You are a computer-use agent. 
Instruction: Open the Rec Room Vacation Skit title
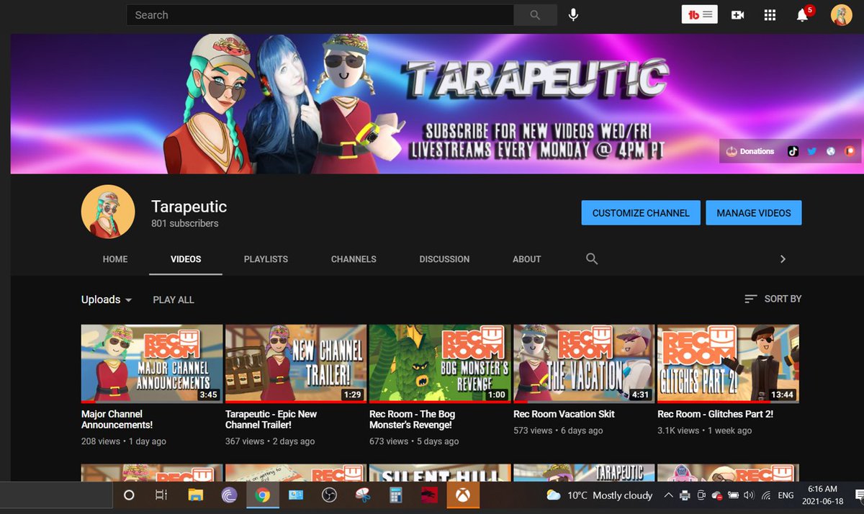(x=564, y=414)
